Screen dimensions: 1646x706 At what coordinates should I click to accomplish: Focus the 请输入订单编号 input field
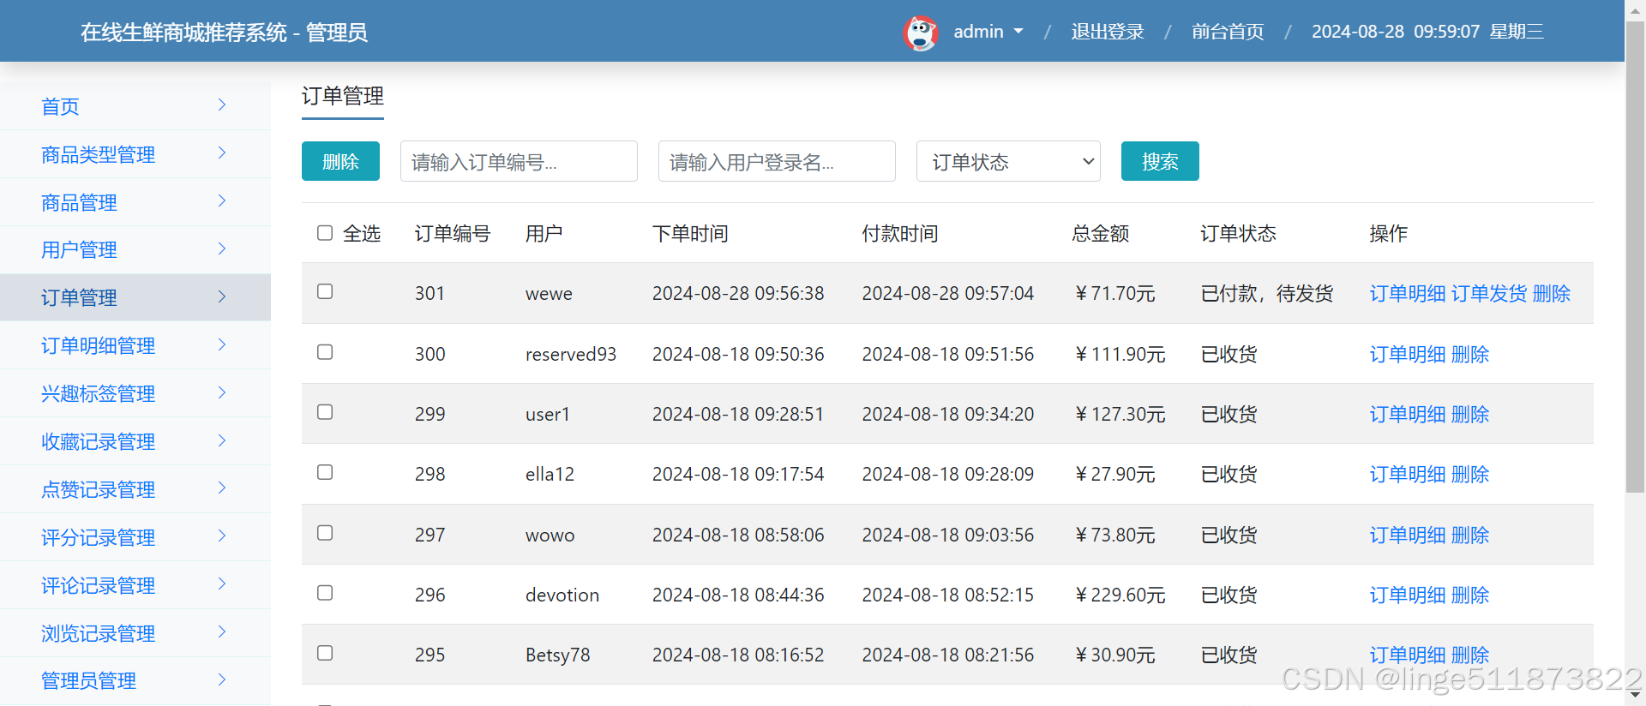[x=519, y=161]
